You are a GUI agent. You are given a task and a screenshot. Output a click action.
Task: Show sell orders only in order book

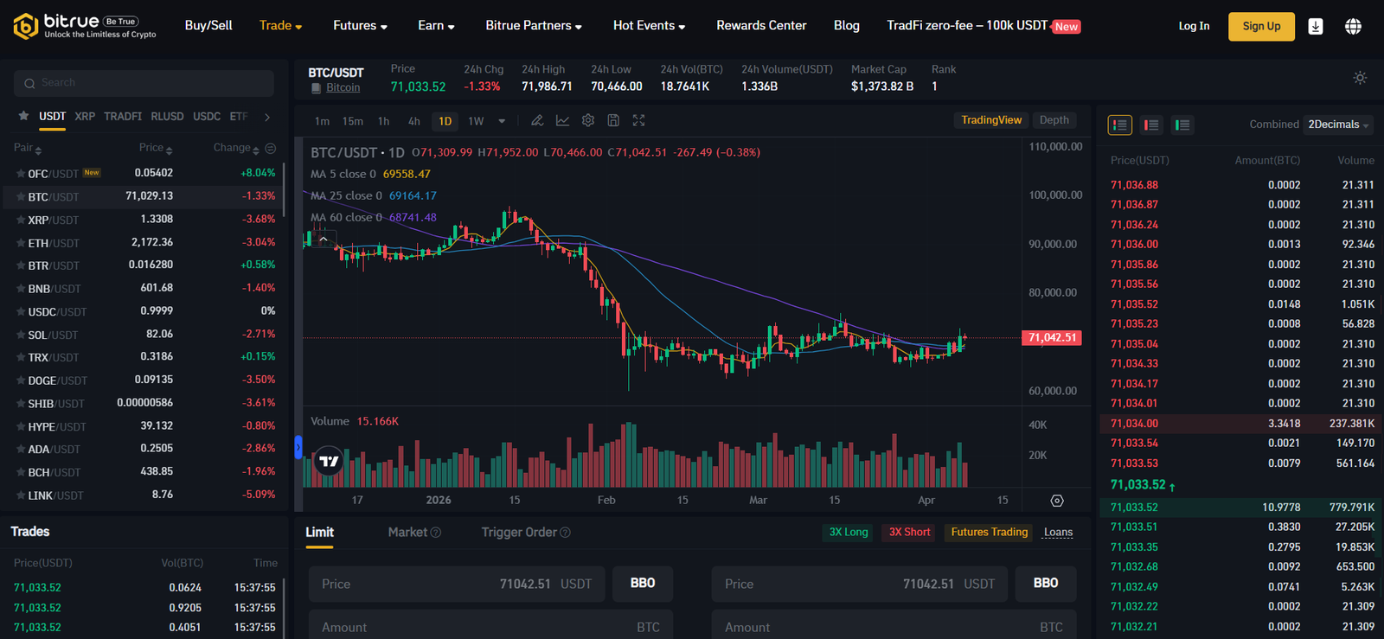click(1151, 125)
